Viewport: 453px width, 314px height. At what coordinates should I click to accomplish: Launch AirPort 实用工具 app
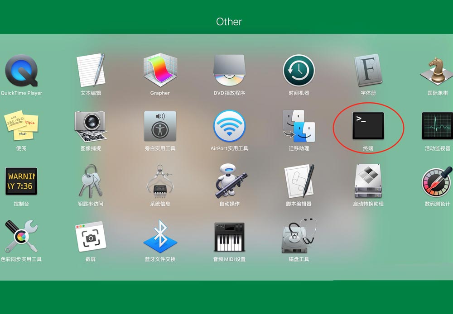[x=229, y=126]
